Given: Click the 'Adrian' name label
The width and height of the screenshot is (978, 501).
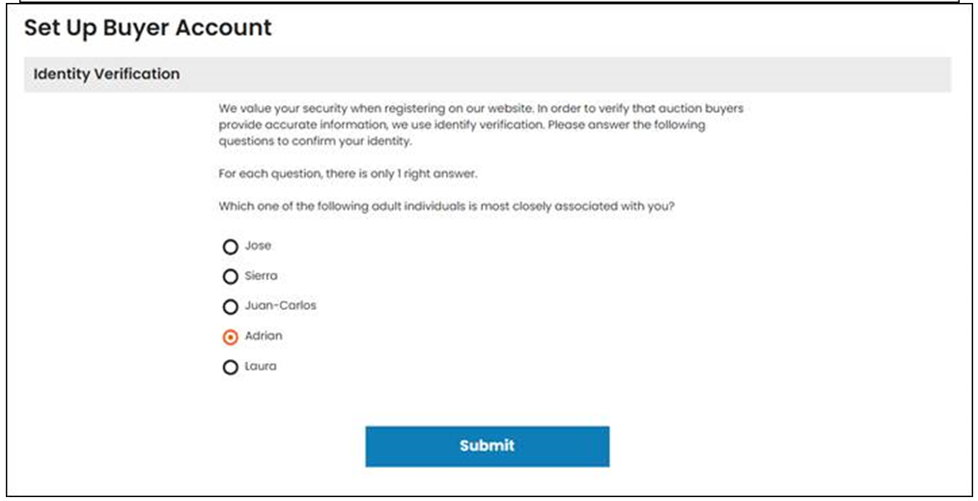Looking at the screenshot, I should coord(264,336).
